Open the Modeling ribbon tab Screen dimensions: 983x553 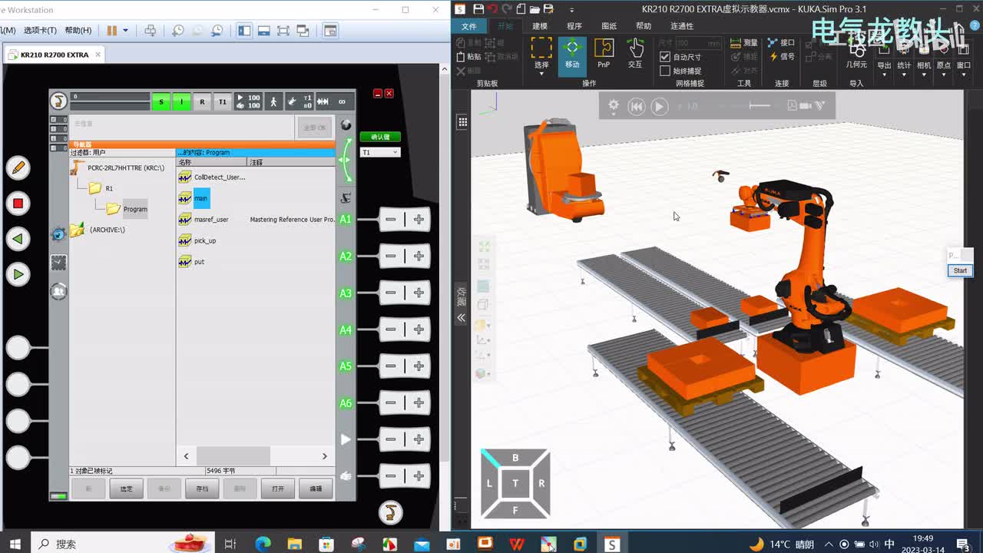coord(540,26)
